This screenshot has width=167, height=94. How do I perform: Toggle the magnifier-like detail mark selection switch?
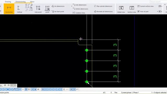pyautogui.click(x=32, y=89)
